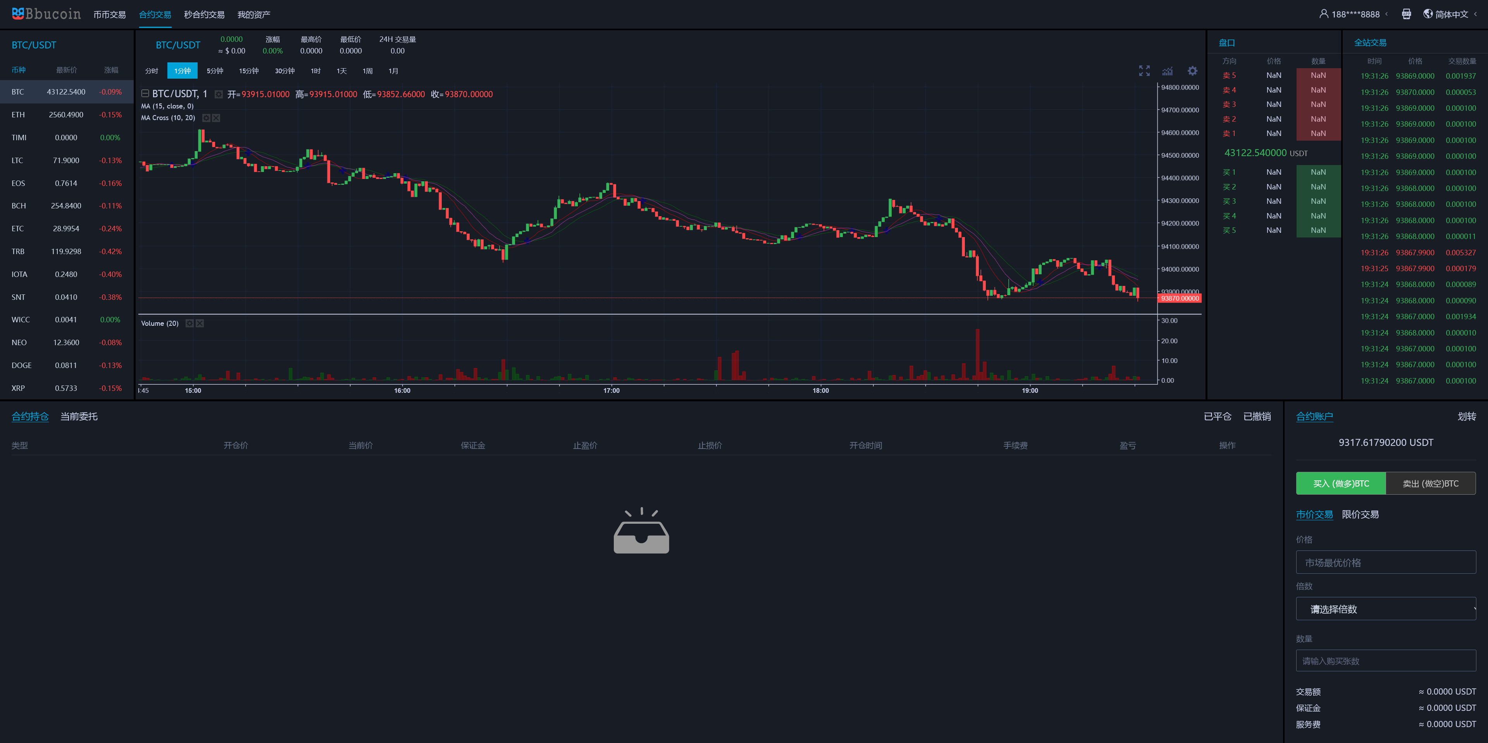The height and width of the screenshot is (743, 1488).
Task: Collapse the BTC/USDT chart legend
Action: (145, 93)
